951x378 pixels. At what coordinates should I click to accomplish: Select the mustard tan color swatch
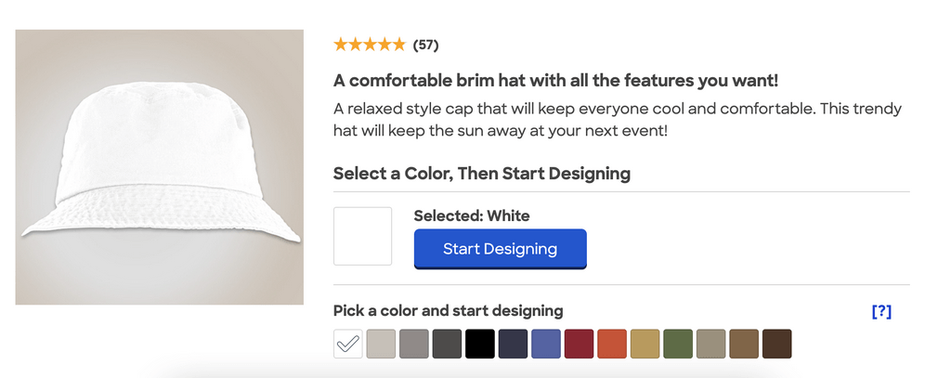click(x=645, y=344)
